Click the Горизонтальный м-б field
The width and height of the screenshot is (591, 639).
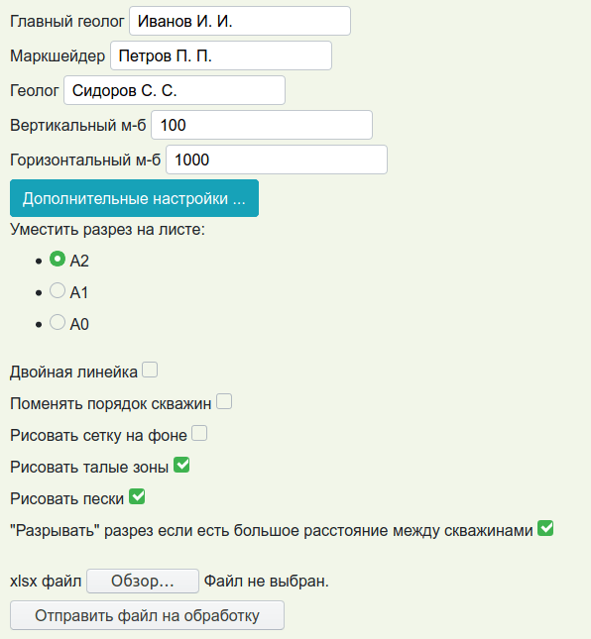coord(277,160)
